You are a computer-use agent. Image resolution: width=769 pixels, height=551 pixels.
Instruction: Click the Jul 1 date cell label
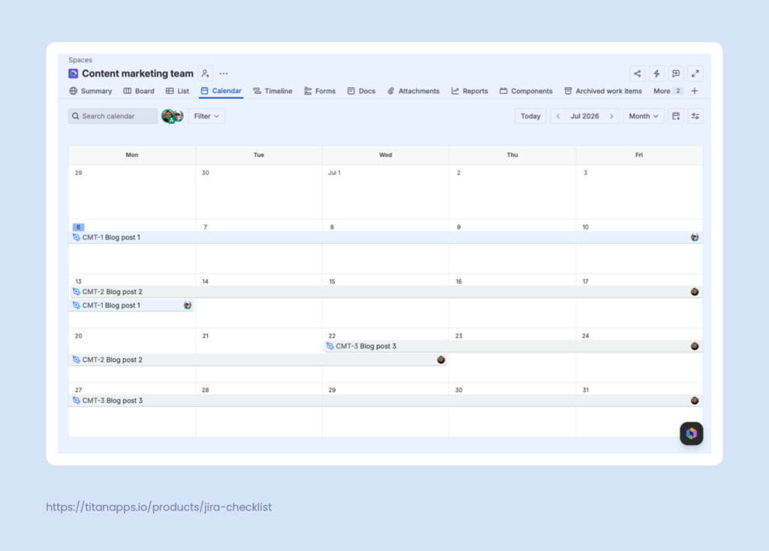tap(334, 173)
